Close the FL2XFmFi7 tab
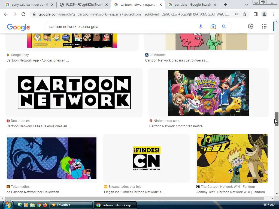 [107, 5]
